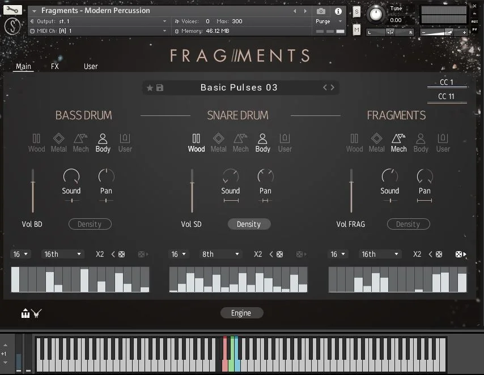The width and height of the screenshot is (484, 375).
Task: Open Bass Drum 16th rate dropdown
Action: (62, 254)
